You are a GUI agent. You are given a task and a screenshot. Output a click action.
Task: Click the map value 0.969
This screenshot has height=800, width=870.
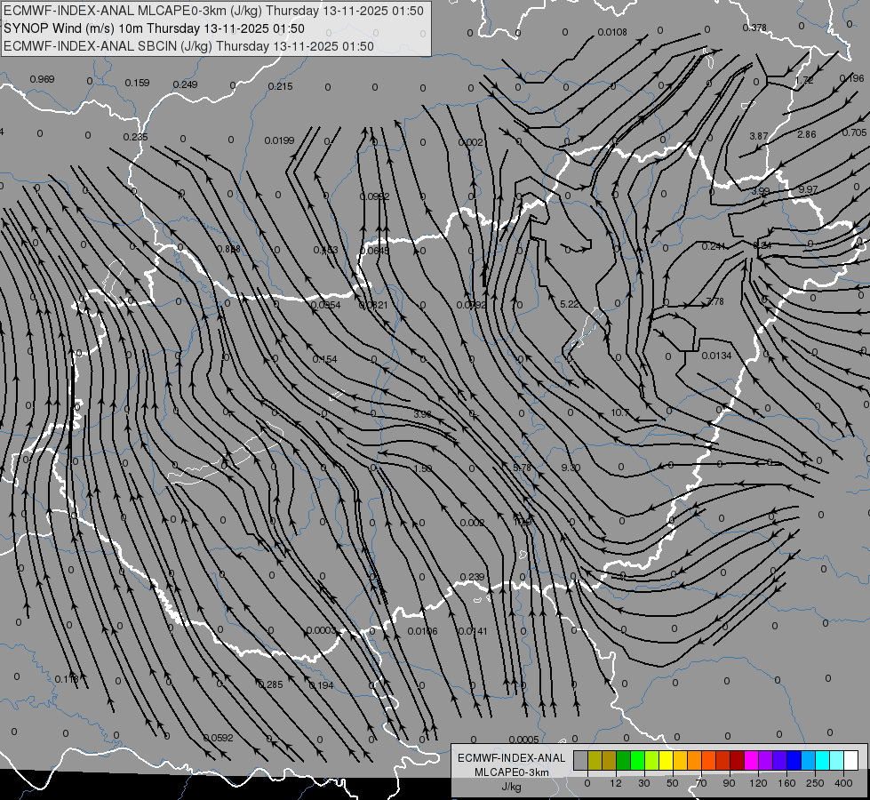42,79
